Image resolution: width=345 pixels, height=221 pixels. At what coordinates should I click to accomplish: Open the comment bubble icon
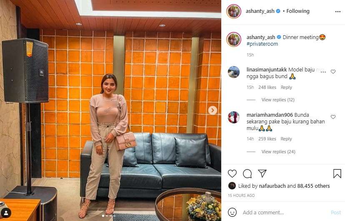tap(247, 174)
